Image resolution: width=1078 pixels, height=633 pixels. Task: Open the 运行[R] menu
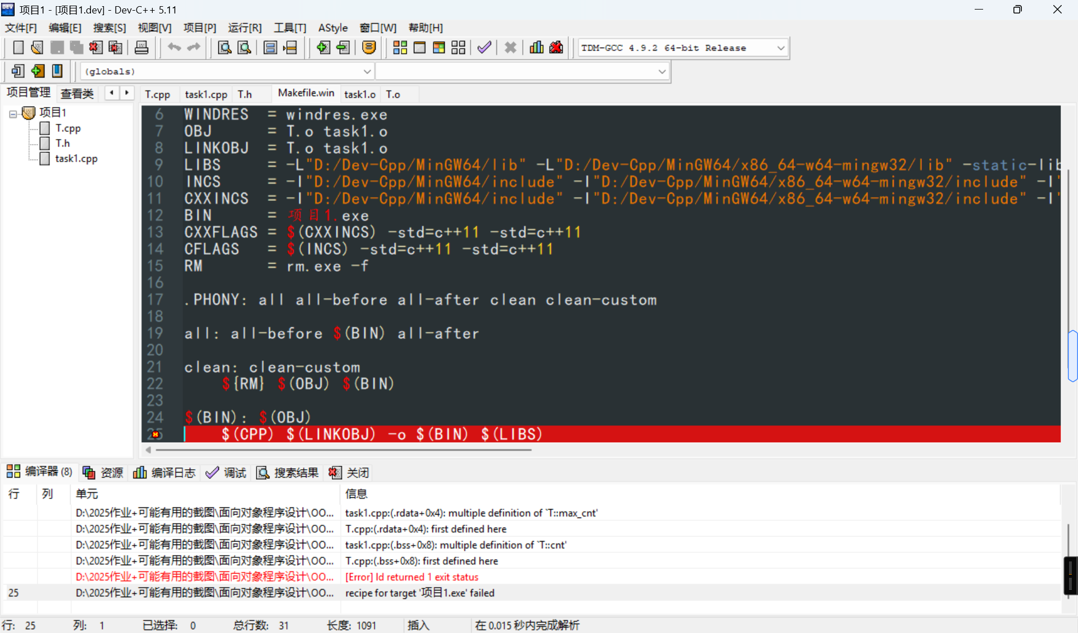tap(244, 27)
